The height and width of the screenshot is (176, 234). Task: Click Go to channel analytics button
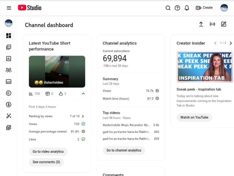pyautogui.click(x=124, y=150)
